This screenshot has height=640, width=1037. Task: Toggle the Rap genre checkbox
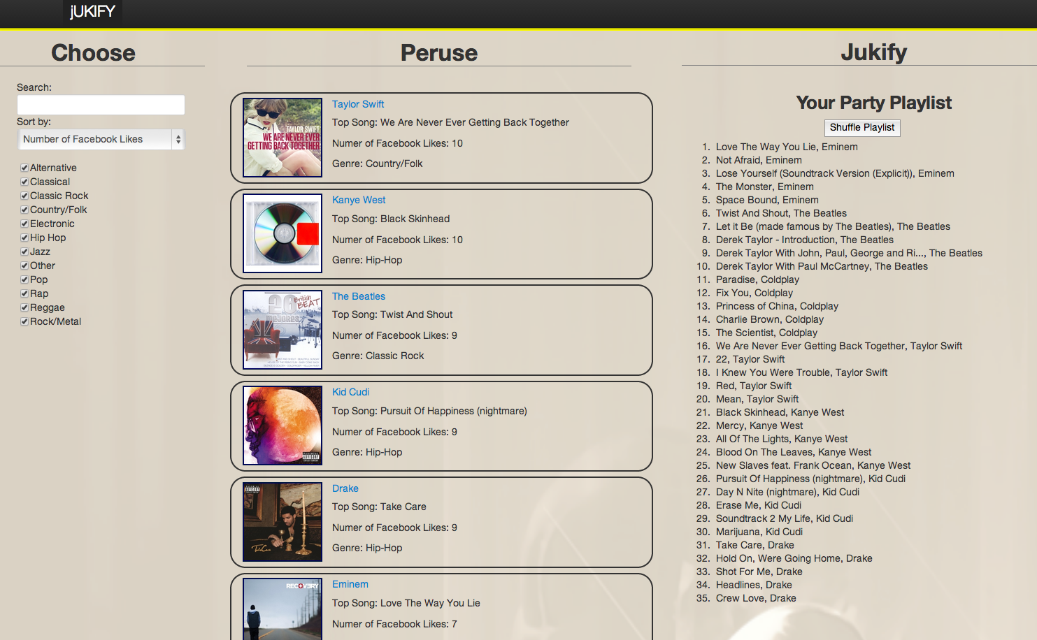click(x=24, y=293)
